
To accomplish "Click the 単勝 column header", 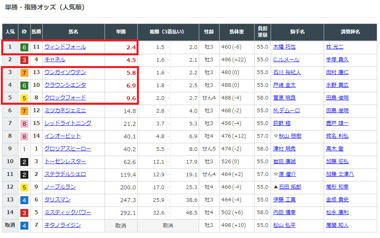I will coord(121,32).
